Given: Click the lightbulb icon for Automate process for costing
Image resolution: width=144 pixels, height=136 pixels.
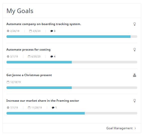Looking at the screenshot, I should click(x=134, y=50).
